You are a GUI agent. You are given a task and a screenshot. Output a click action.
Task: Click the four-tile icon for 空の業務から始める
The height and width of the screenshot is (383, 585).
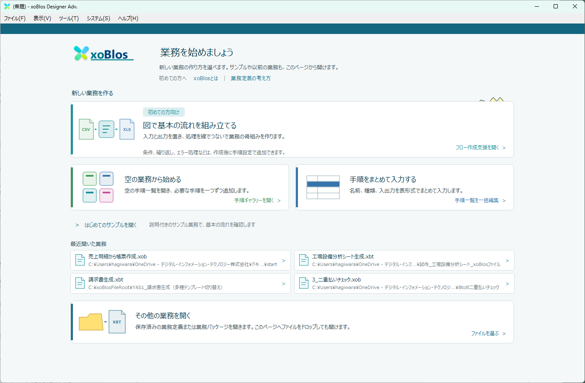coord(98,187)
